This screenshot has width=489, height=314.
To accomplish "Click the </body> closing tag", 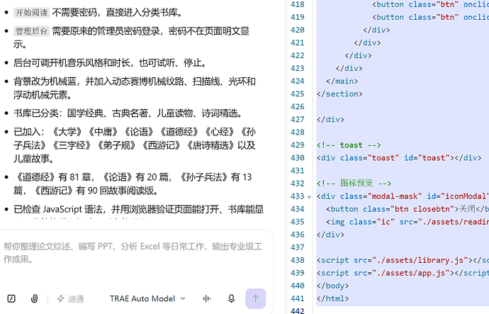I will (333, 286).
